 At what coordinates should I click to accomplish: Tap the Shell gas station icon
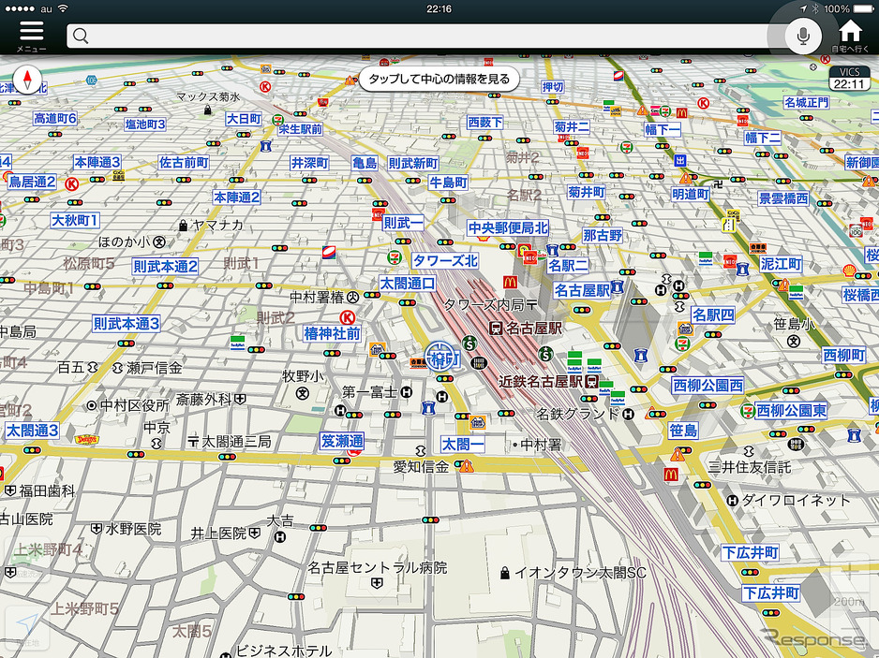(849, 271)
